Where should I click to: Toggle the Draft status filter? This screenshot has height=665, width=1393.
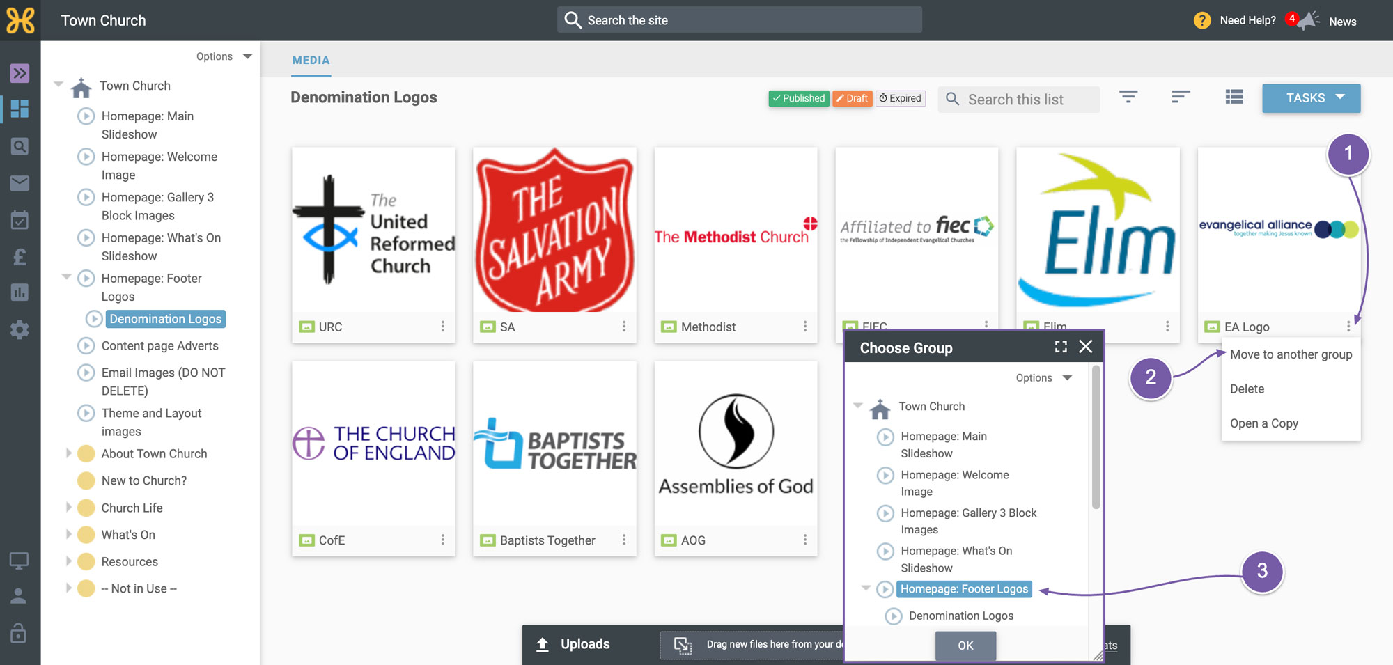[x=853, y=98]
